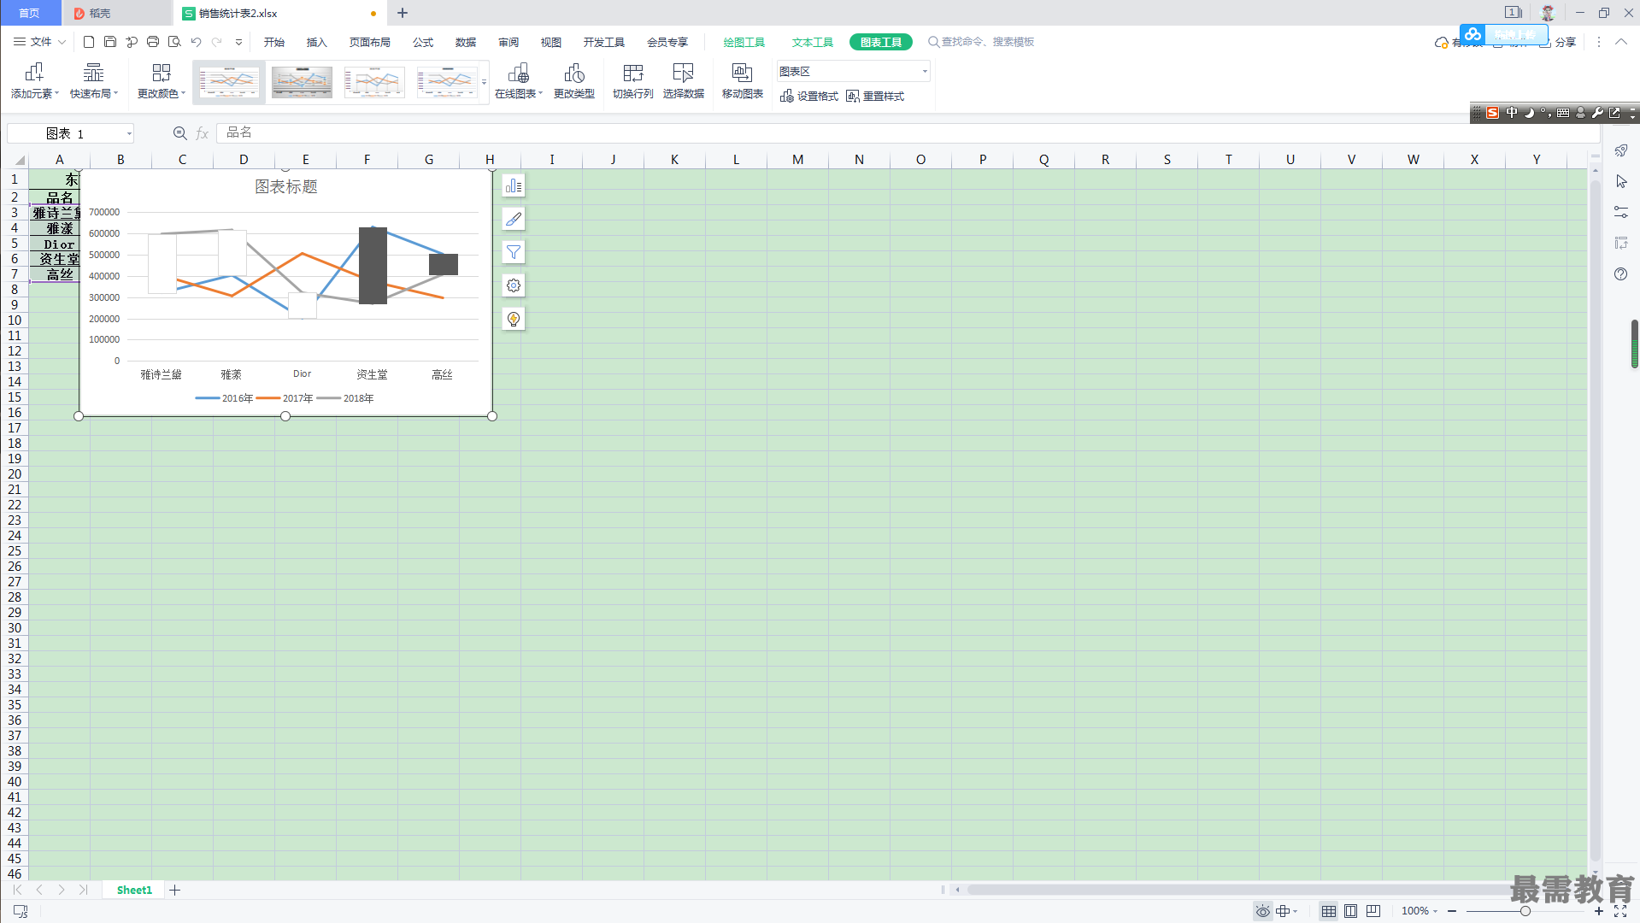The image size is (1640, 923).
Task: Open the 插入 Insert ribbon tab
Action: 317,42
